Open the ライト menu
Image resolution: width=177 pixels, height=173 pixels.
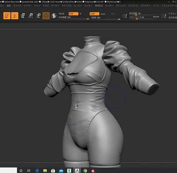point(37,6)
